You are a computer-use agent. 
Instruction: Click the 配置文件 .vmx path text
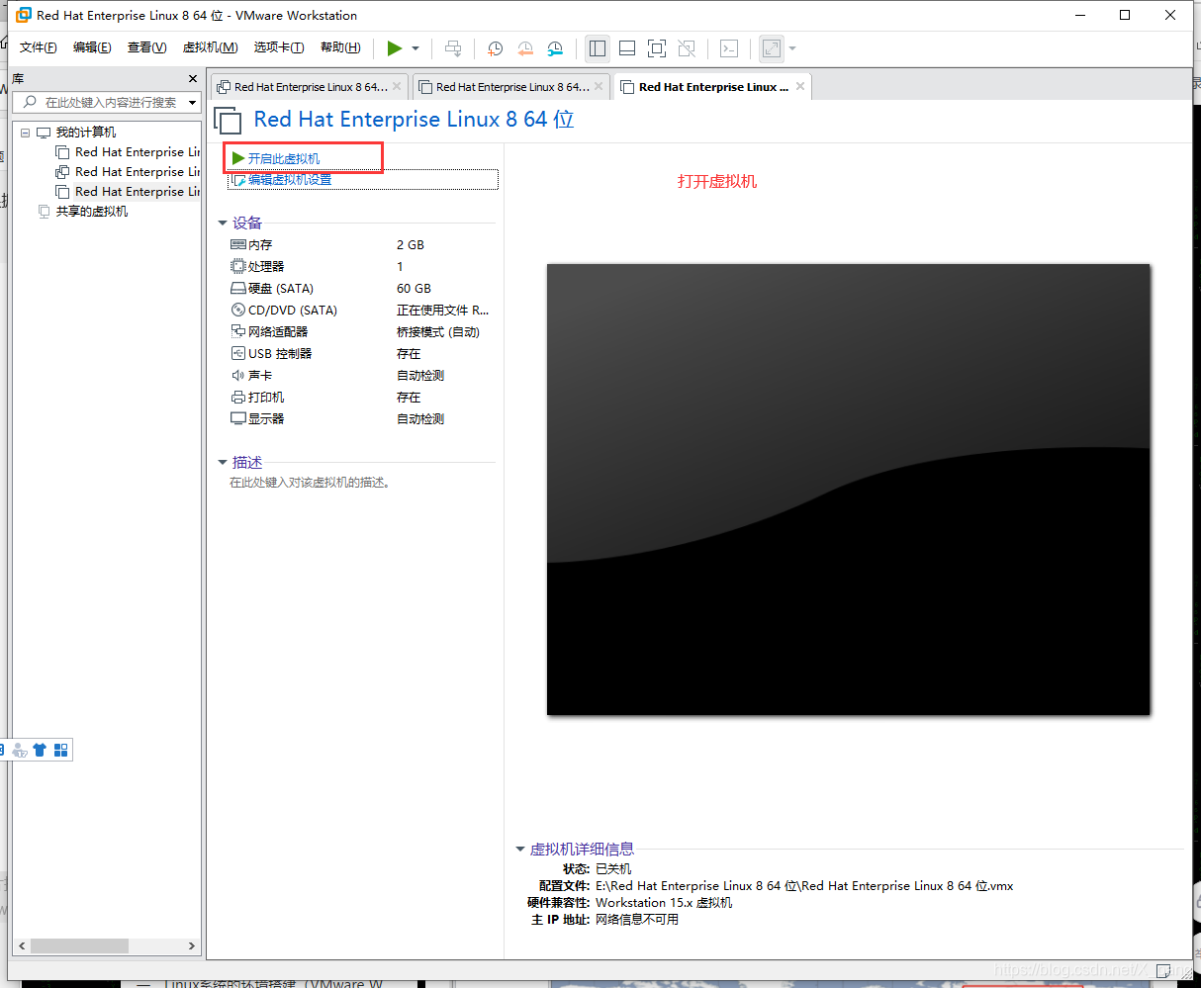pos(804,886)
